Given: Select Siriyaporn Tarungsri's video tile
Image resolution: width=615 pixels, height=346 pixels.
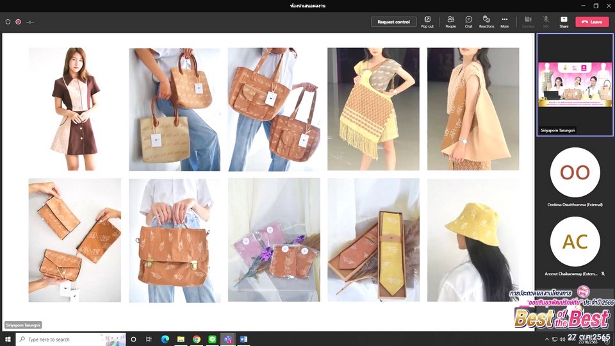Looking at the screenshot, I should [575, 85].
